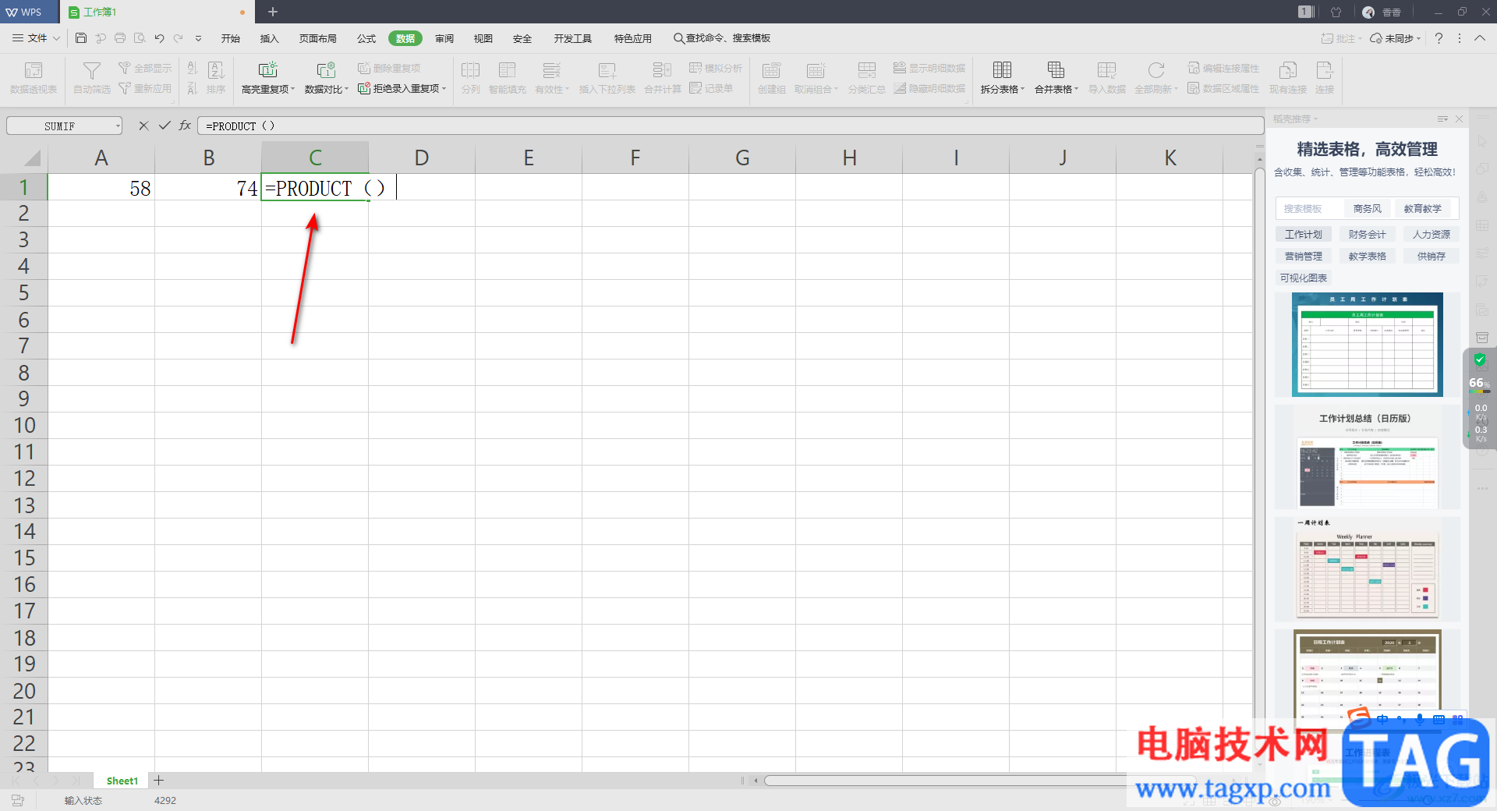1497x811 pixels.
Task: Switch to the 公式 formulas tab
Action: tap(366, 38)
